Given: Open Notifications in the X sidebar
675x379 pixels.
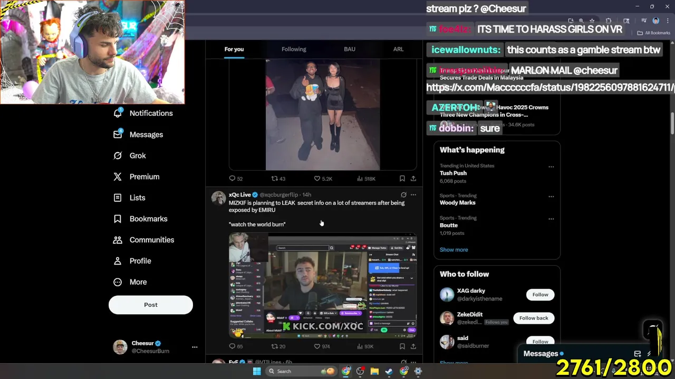Looking at the screenshot, I should (x=143, y=113).
